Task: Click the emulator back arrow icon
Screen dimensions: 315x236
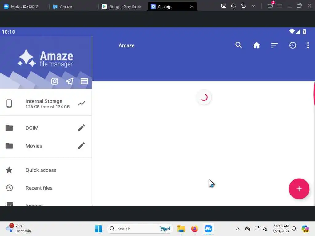Action: 244,6
